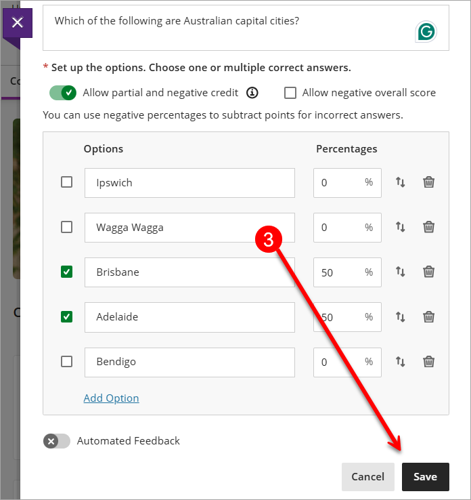Delete the Ipswich option
Viewport: 471px width, 500px height.
(x=428, y=182)
